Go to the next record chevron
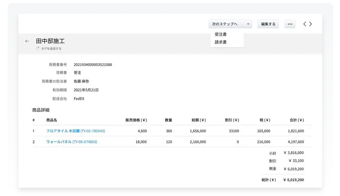The height and width of the screenshot is (196, 340). point(311,24)
